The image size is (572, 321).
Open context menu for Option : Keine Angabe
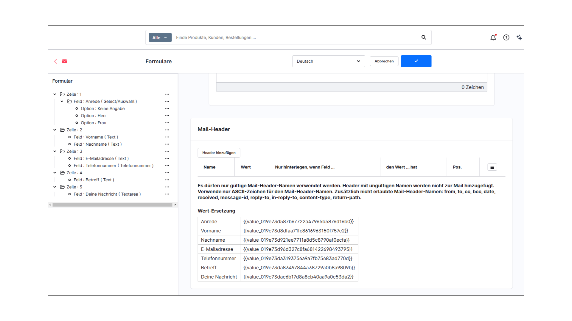click(167, 108)
